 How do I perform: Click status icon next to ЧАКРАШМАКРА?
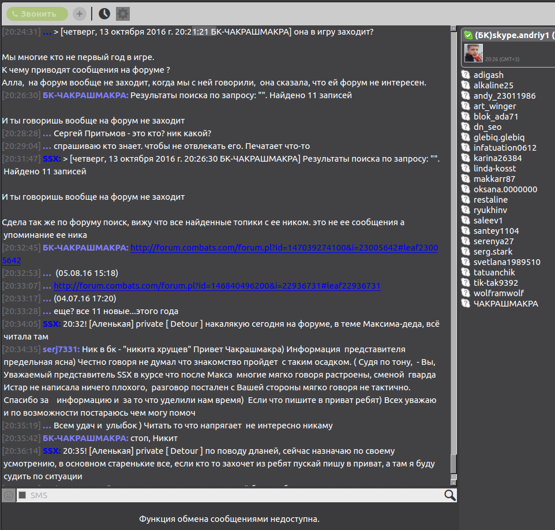click(466, 303)
